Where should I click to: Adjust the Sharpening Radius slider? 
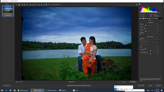[x=145, y=28]
